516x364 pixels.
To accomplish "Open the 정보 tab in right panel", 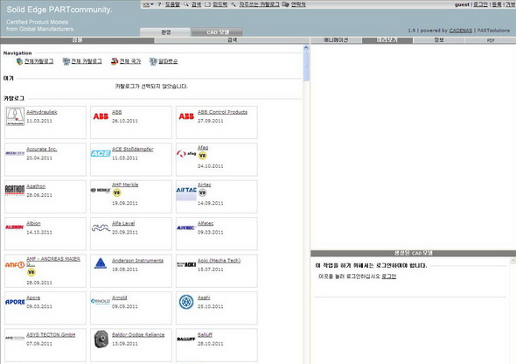I will (439, 40).
